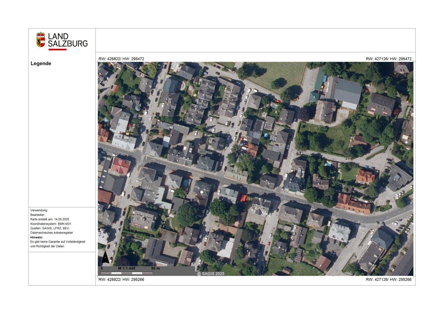Click the scale label M 1:1.440
Viewport: 444px width, 314px height.
126,268
